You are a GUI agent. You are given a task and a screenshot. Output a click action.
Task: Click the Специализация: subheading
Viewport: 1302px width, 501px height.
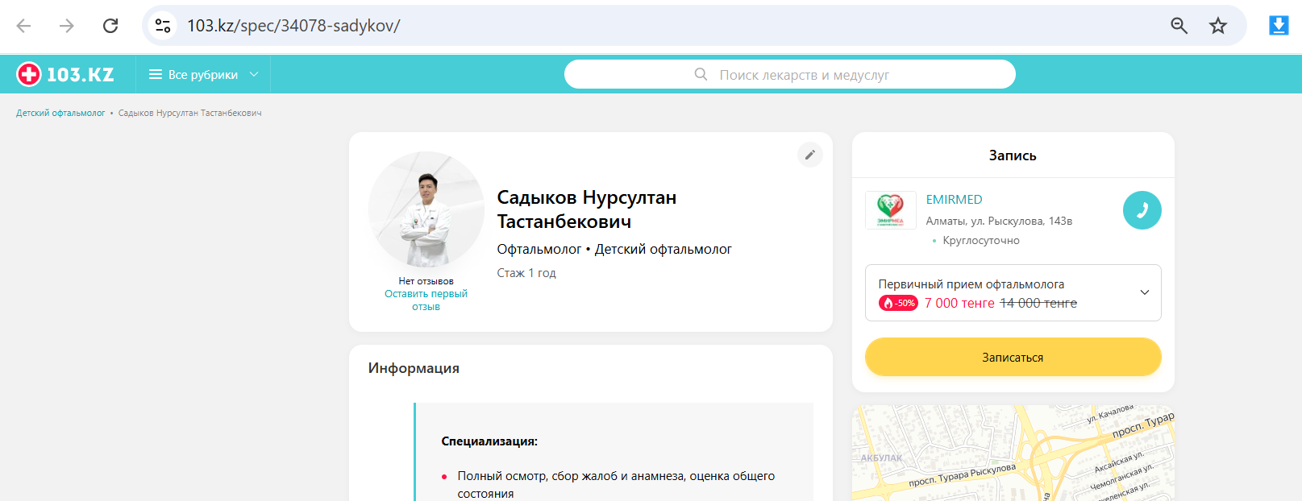coord(489,441)
